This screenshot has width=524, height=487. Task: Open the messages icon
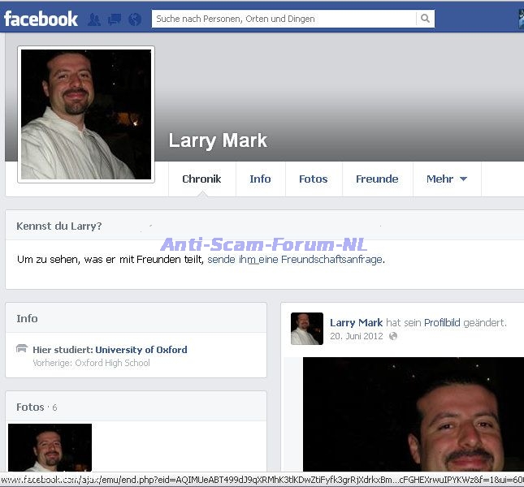(x=115, y=19)
